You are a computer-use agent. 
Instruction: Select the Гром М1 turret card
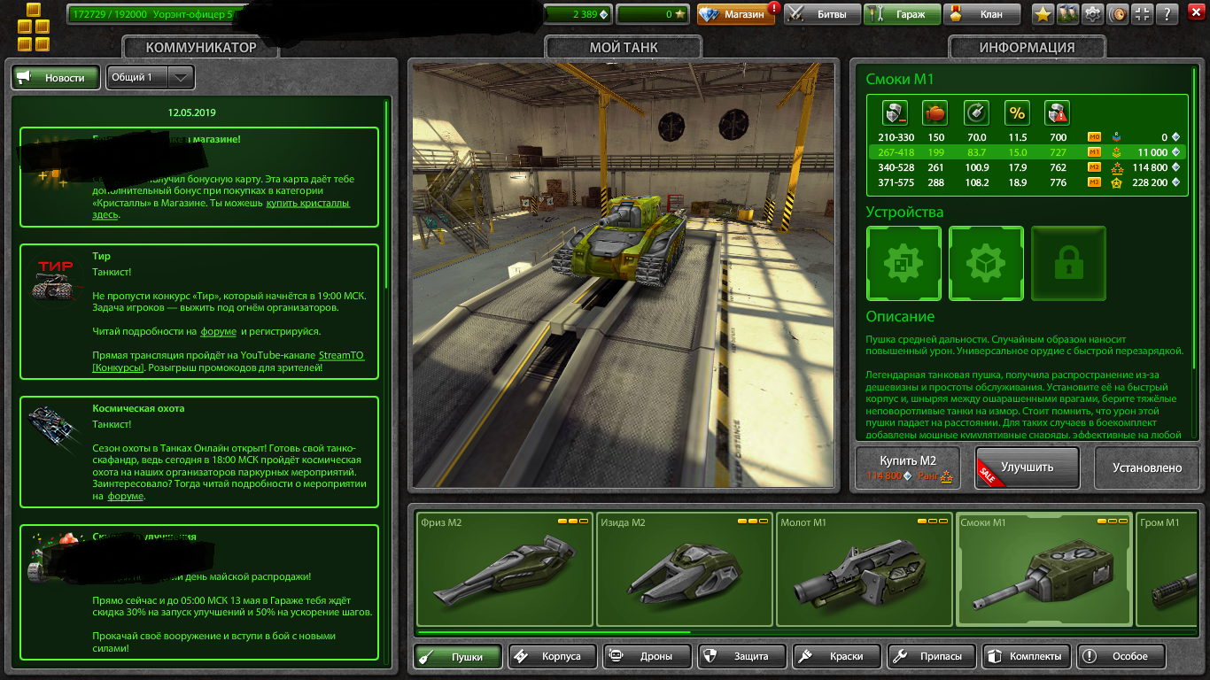1166,569
